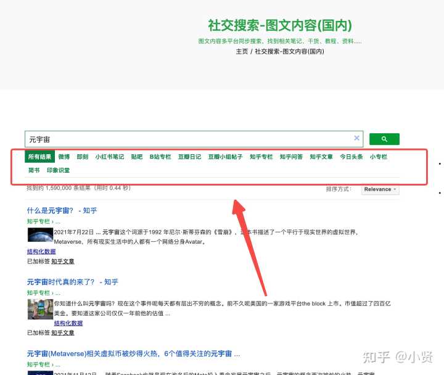The width and height of the screenshot is (444, 375).
Task: Click 结构化数据 under 元宇宙时代真的来了 result
Action: [68, 323]
